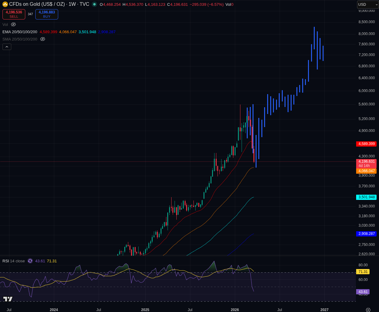
Task: Click the 4,196.631 4d 14h price axis tag
Action: pos(366,164)
